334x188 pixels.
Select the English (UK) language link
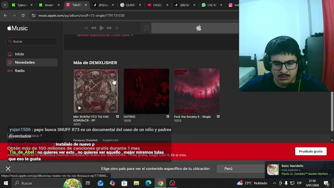110,140
